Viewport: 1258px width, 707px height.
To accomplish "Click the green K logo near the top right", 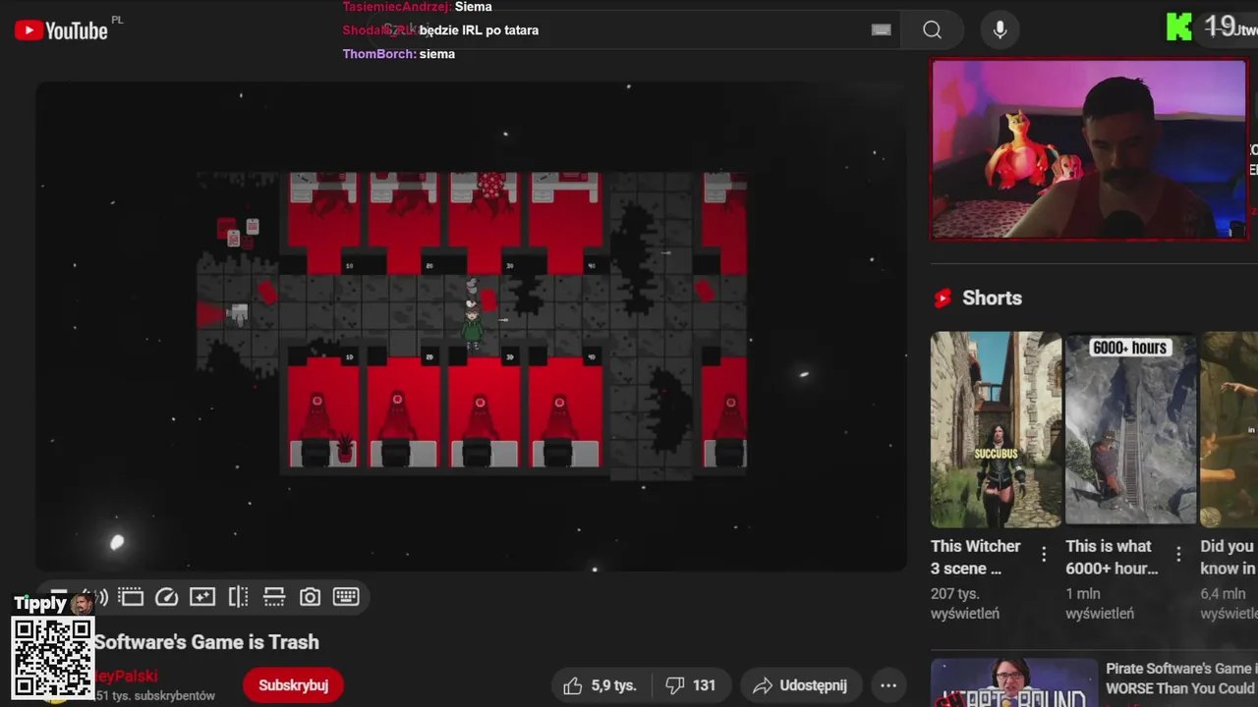I will coord(1178,27).
